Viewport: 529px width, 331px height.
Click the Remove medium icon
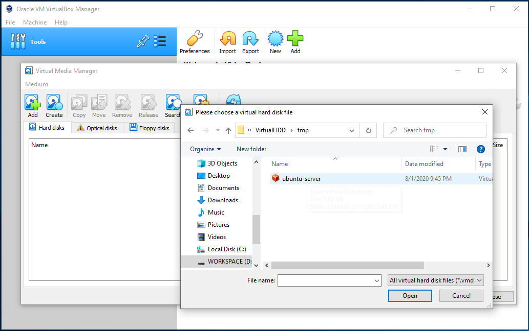click(x=122, y=106)
